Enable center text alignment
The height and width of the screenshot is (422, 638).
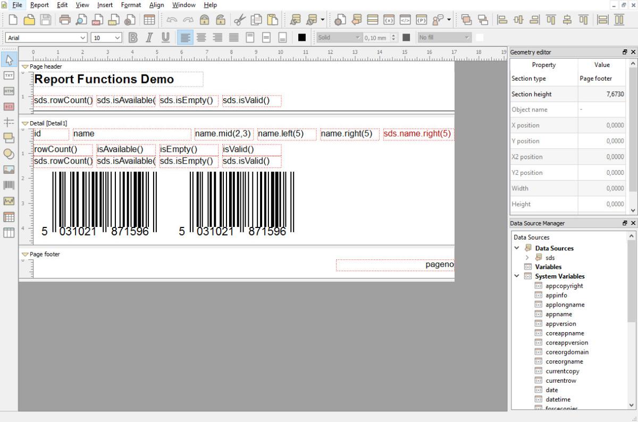click(202, 37)
